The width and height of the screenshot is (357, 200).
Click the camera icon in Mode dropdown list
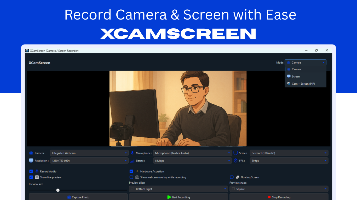pos(289,69)
